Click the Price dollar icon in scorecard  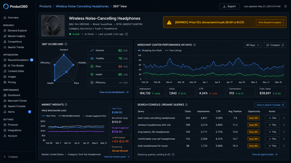92,67
